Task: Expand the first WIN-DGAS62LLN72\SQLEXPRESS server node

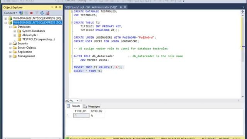Action: (6, 19)
